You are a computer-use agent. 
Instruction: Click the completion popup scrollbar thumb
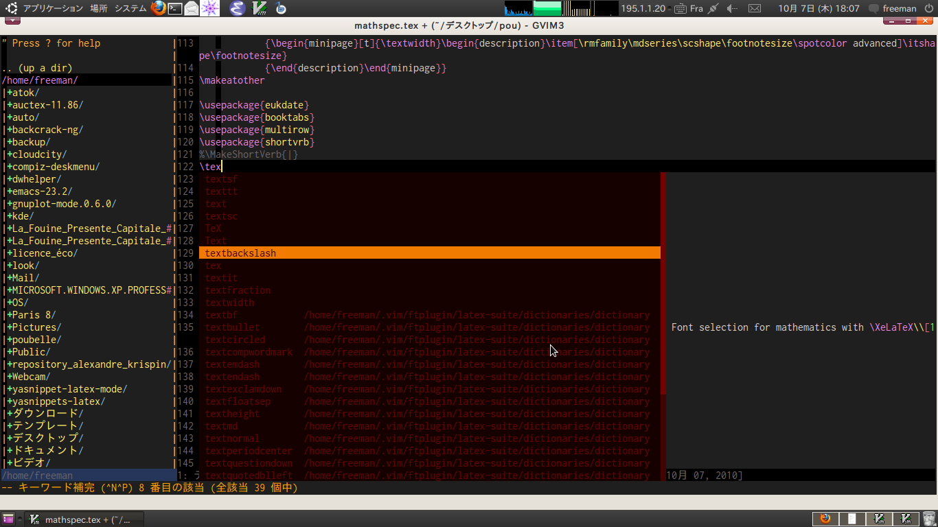(663, 283)
